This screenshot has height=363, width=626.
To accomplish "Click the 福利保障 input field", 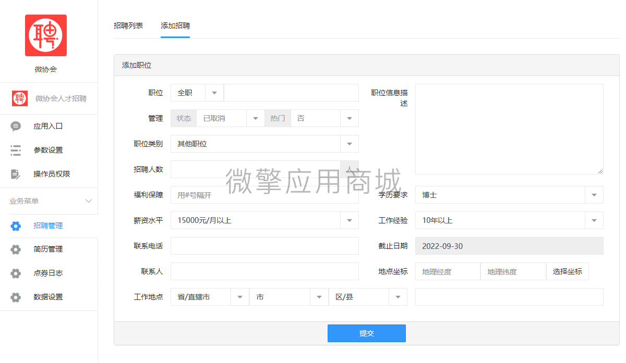I will 264,195.
